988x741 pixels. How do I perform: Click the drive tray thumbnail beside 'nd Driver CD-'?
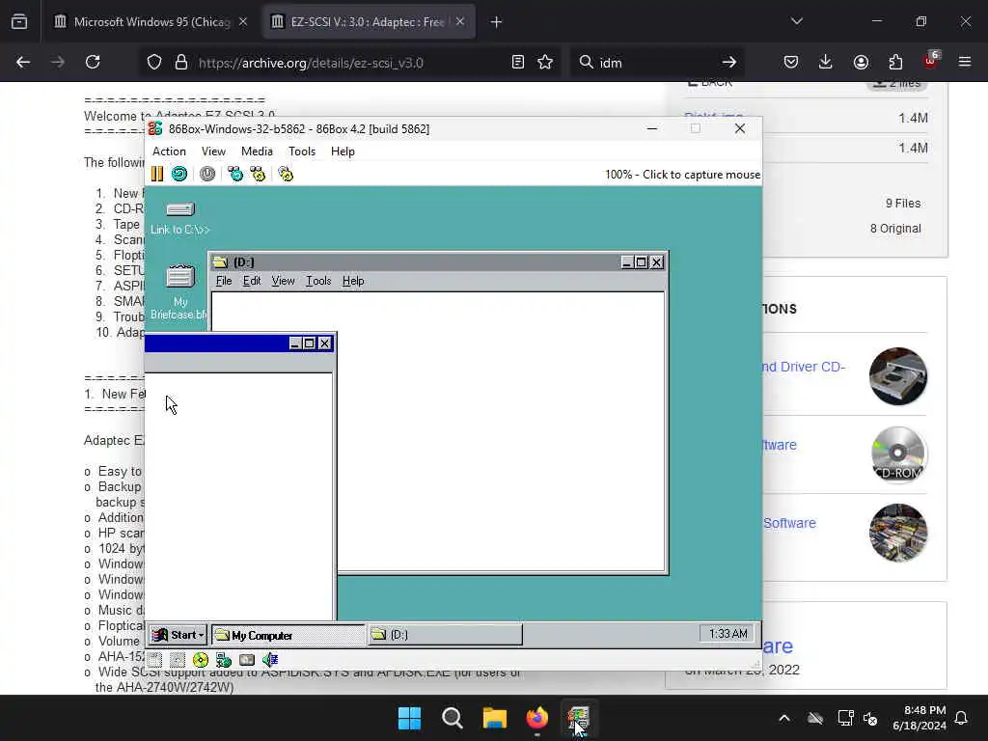pyautogui.click(x=898, y=376)
